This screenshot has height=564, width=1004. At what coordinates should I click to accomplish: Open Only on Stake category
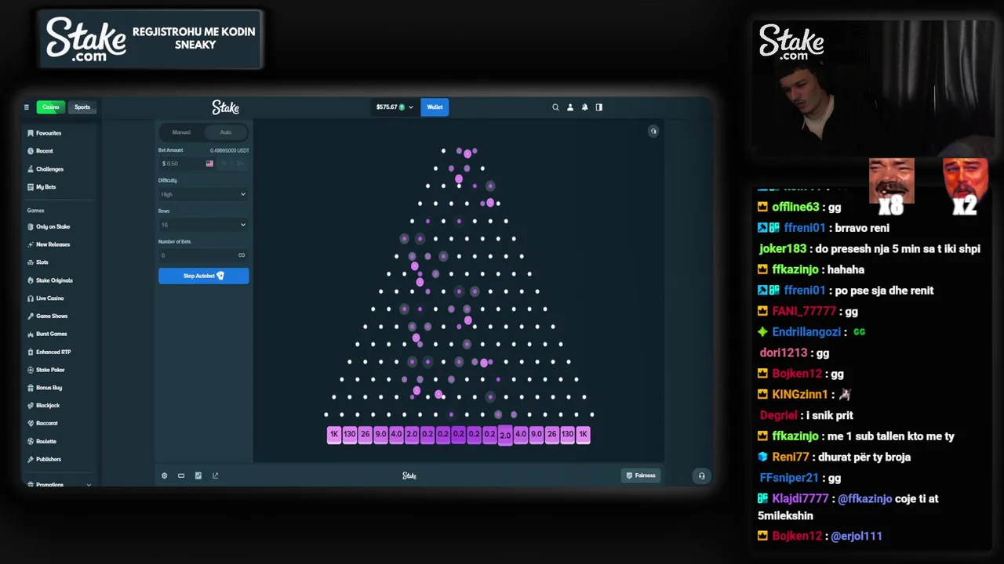point(53,226)
